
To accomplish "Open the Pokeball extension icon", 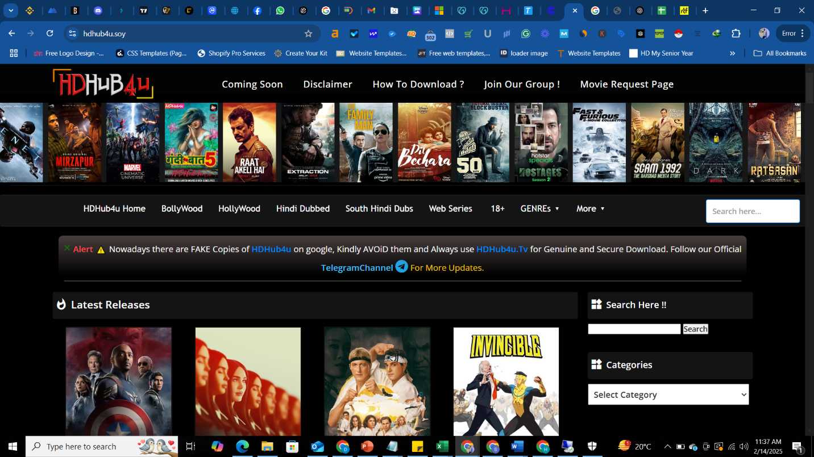I will [x=678, y=33].
